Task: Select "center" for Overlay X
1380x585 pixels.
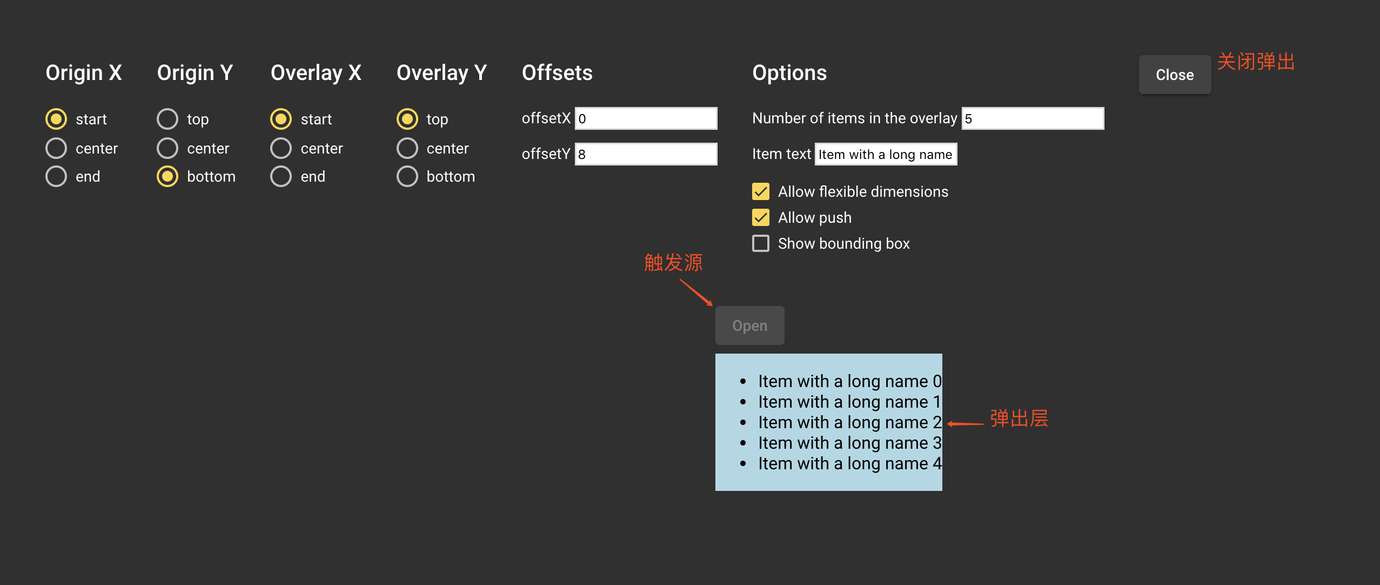Action: 282,147
